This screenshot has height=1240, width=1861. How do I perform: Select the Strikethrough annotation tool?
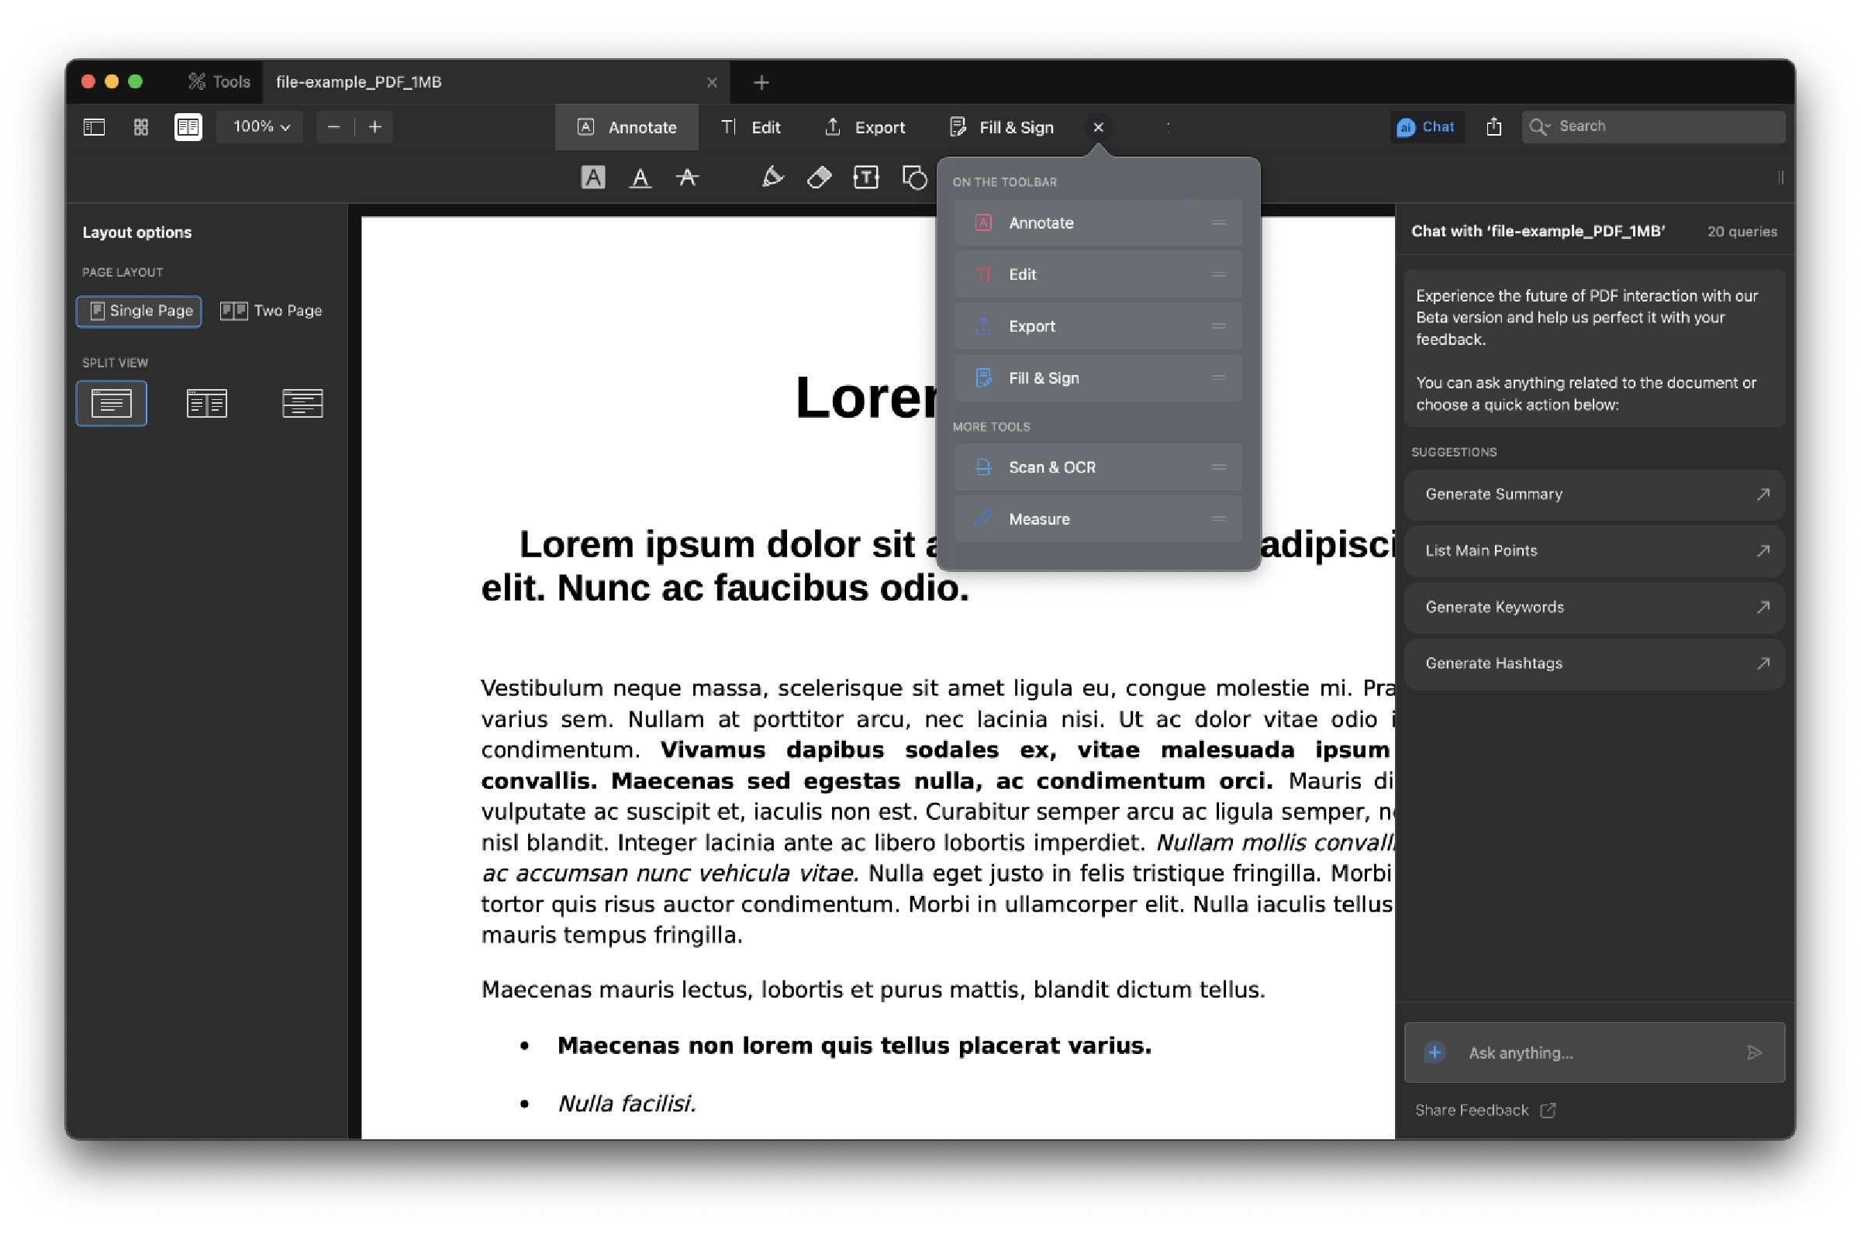[x=689, y=177]
